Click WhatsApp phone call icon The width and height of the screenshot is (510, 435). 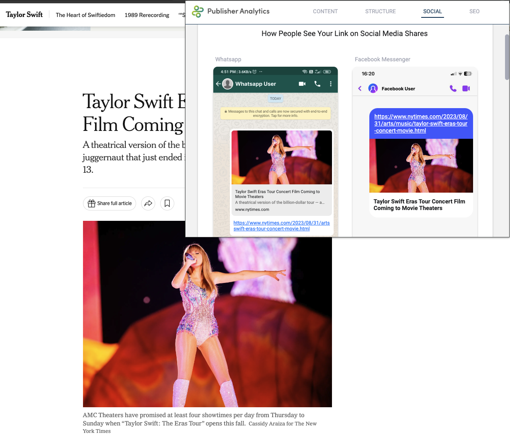point(317,84)
